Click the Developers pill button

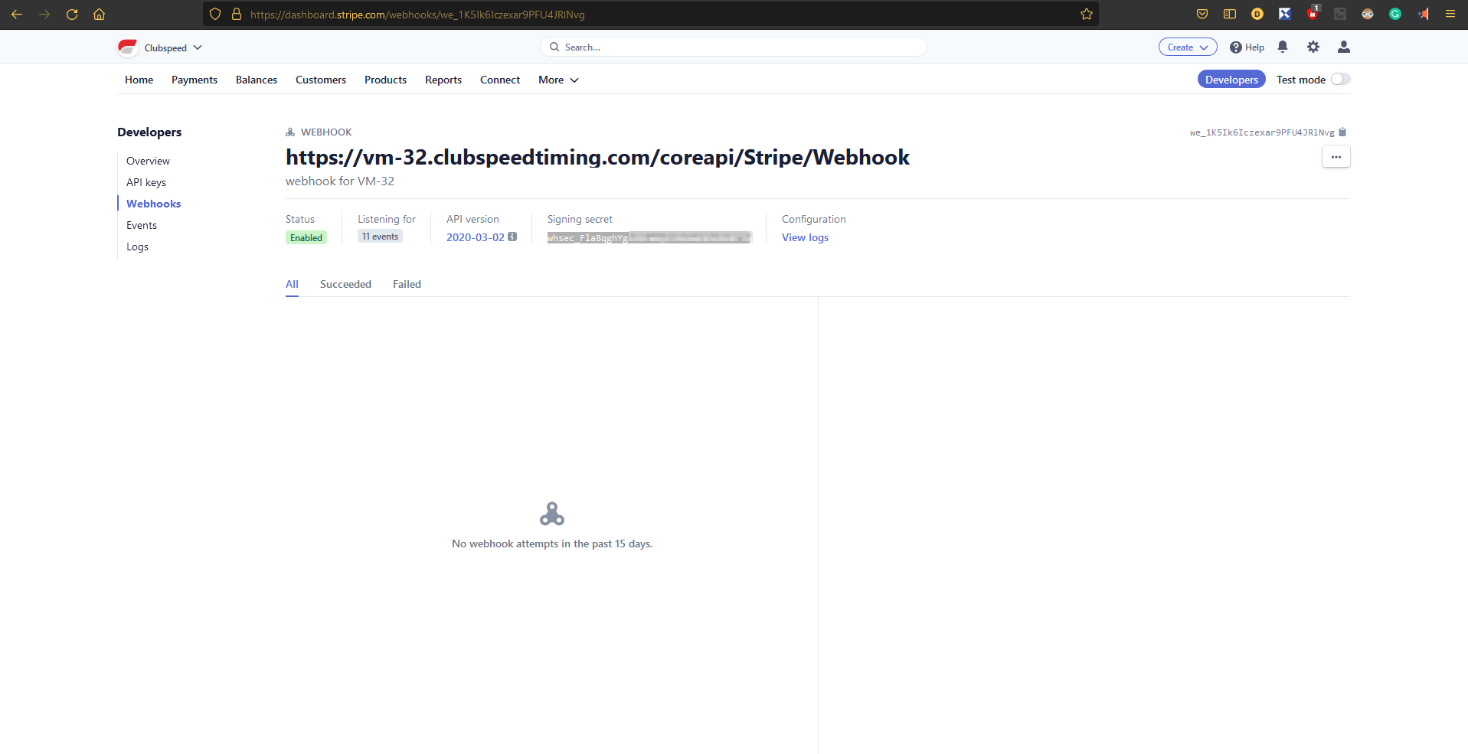pos(1231,80)
